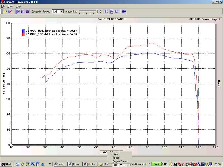Click the red SDR990_136.drf legend swatch
The image size is (223, 167).
(x=24, y=34)
